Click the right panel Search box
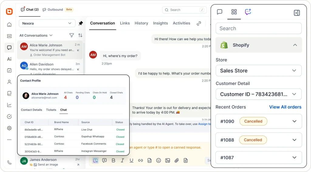311x172 pixels. (259, 28)
